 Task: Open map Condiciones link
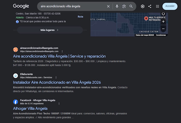[161, 35]
